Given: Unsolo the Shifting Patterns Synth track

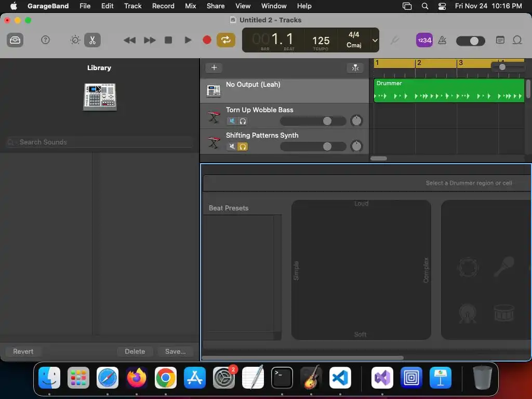Looking at the screenshot, I should click(243, 146).
